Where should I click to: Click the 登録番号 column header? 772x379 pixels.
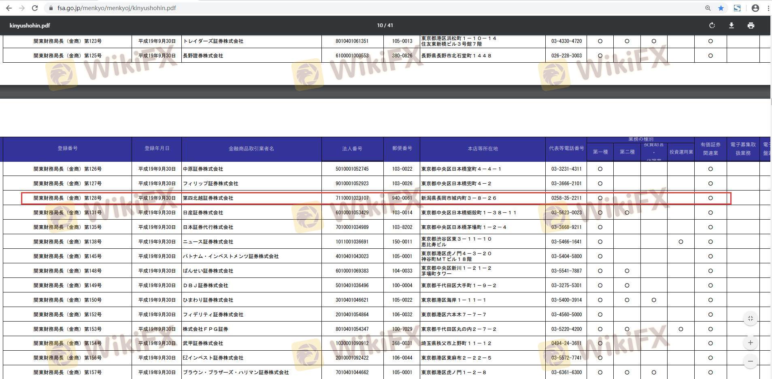(x=67, y=148)
